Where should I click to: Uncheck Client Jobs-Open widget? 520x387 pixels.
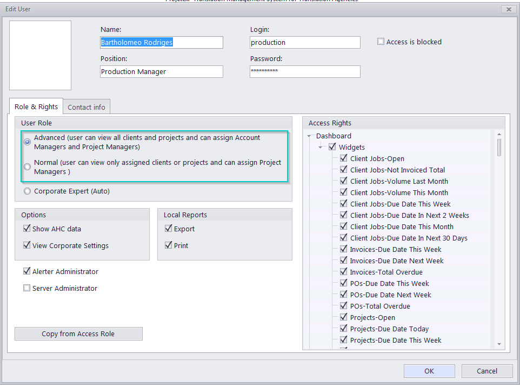pos(344,158)
